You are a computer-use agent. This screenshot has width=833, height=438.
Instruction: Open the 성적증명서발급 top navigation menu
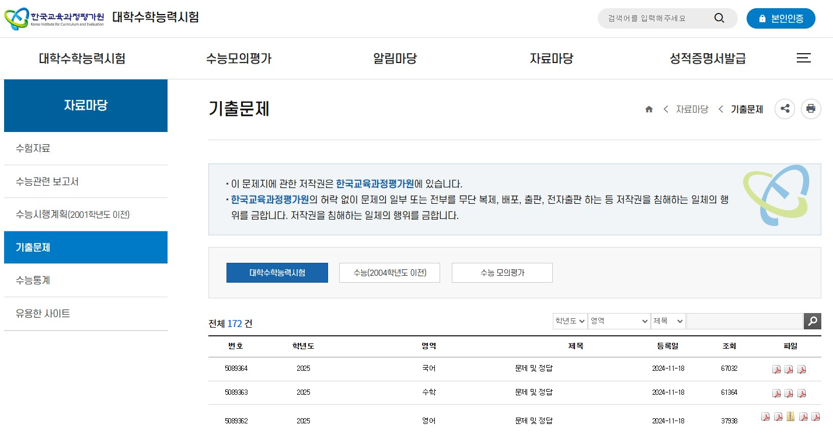(x=708, y=58)
